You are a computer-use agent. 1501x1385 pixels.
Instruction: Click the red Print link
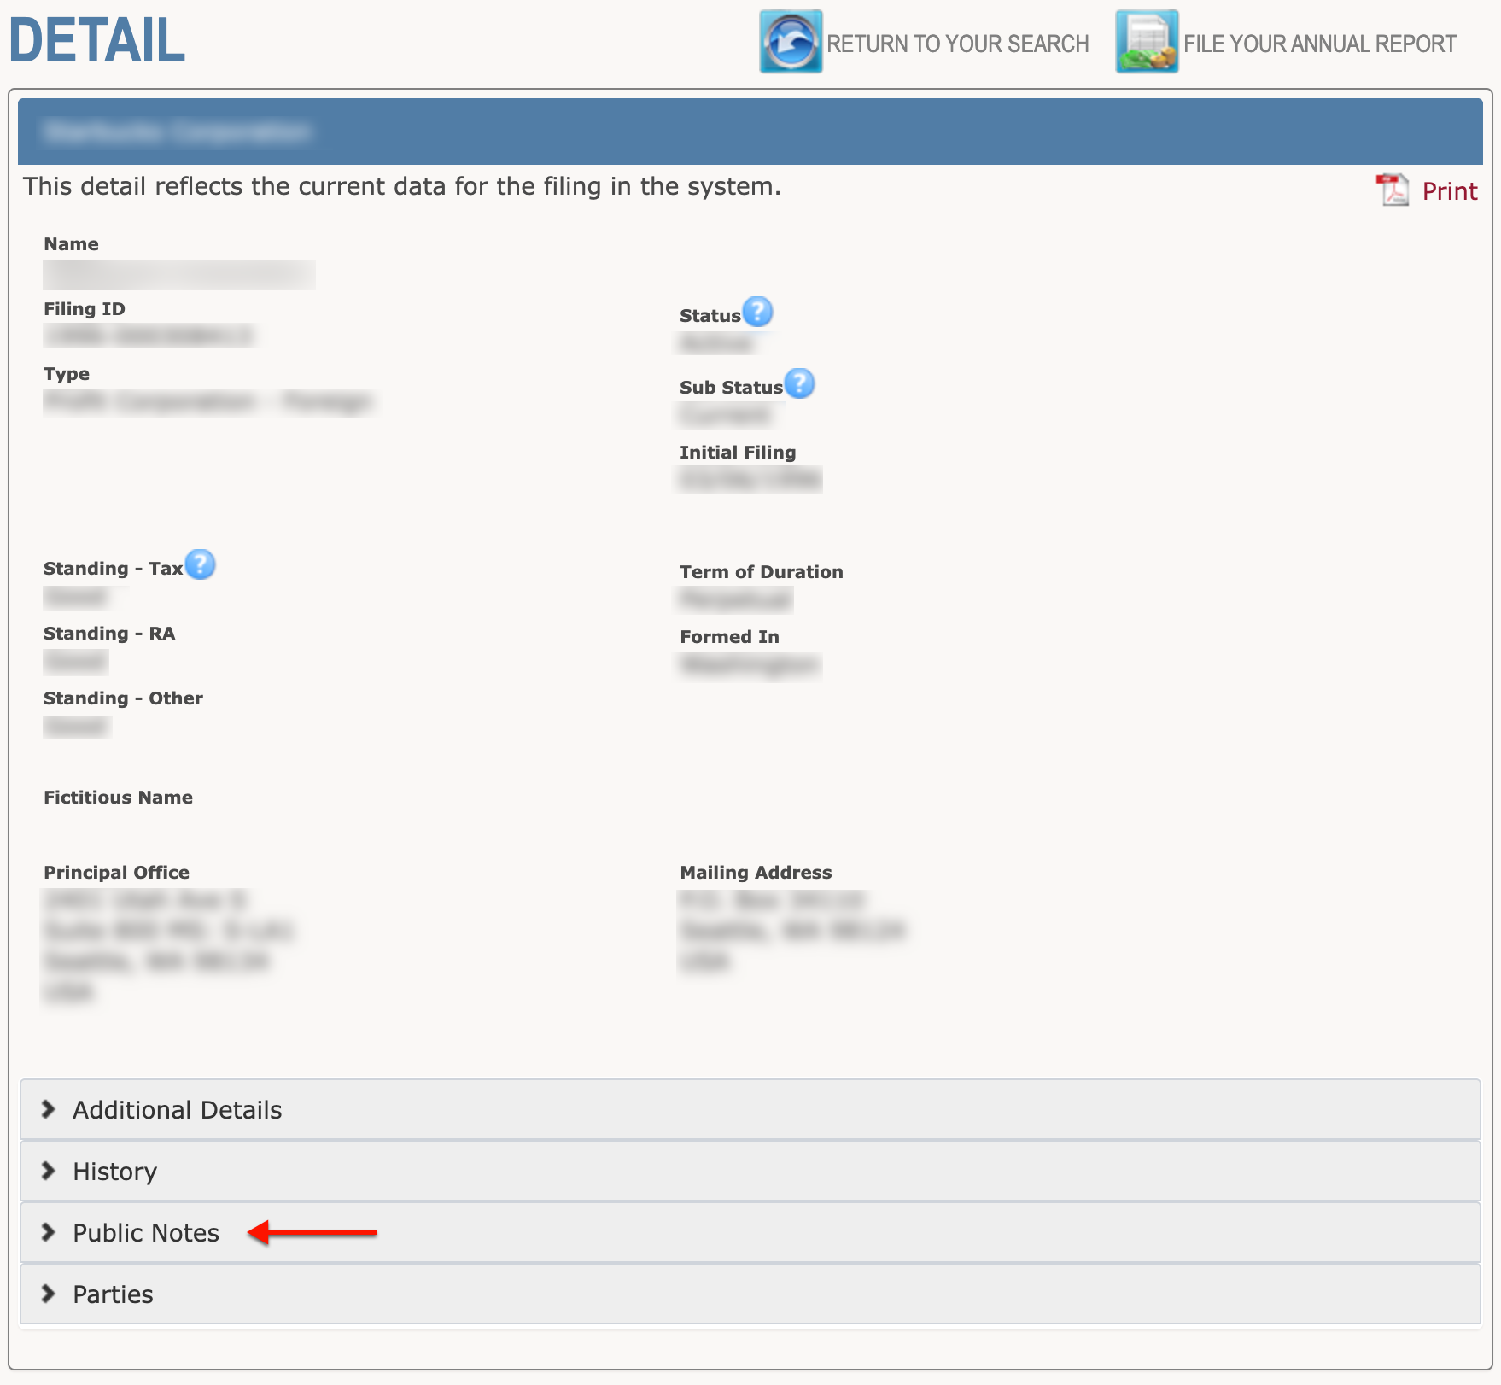[x=1450, y=191]
